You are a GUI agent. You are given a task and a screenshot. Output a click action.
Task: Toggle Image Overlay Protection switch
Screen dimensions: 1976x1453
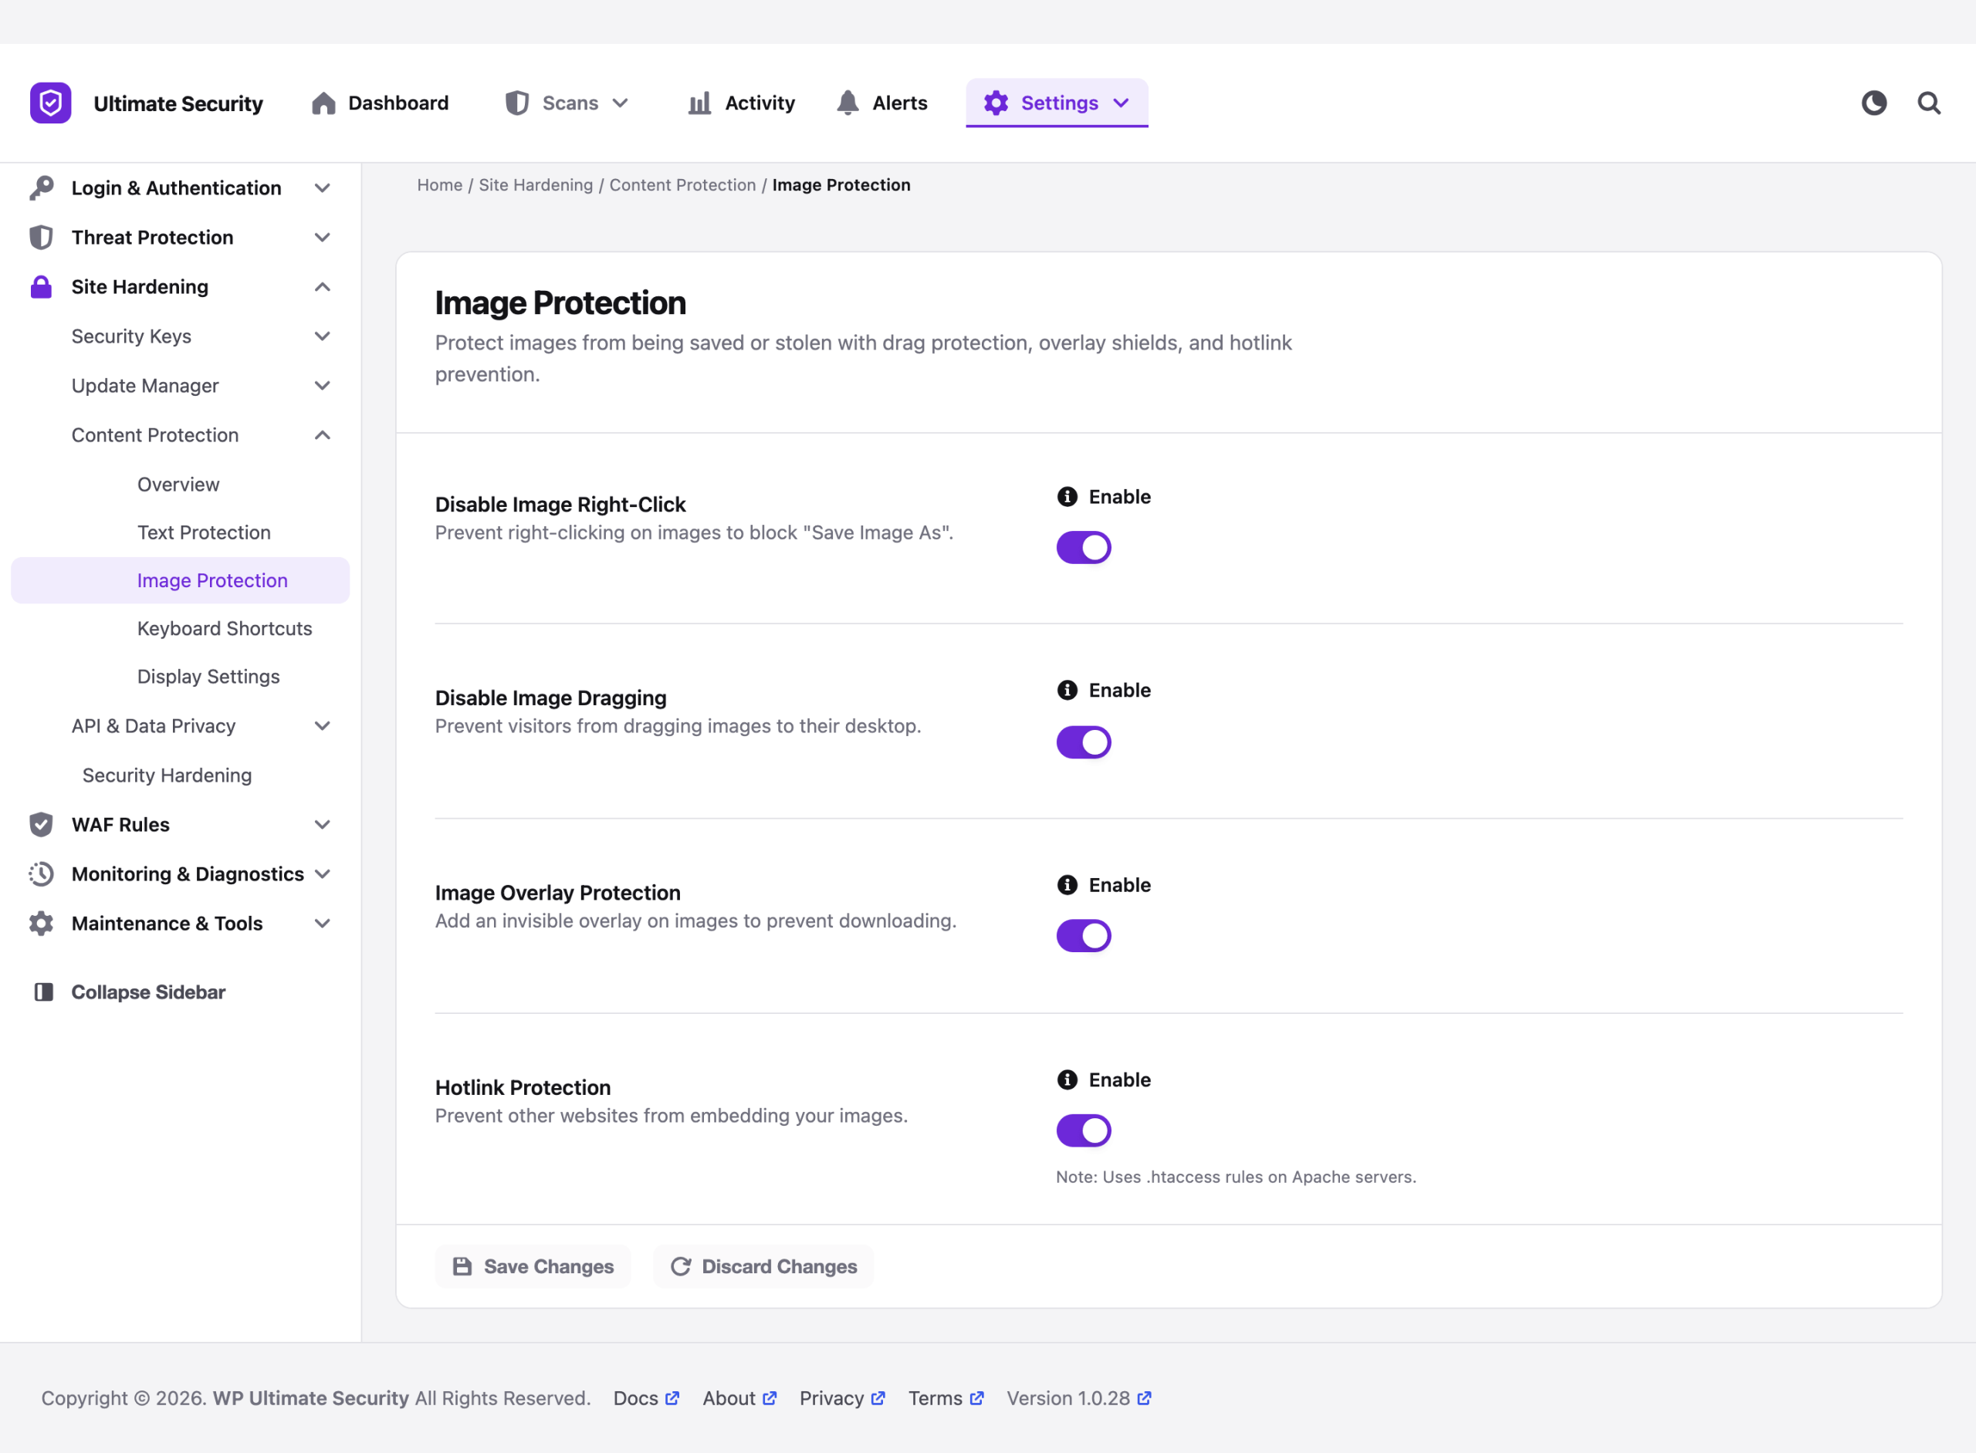[x=1084, y=936]
